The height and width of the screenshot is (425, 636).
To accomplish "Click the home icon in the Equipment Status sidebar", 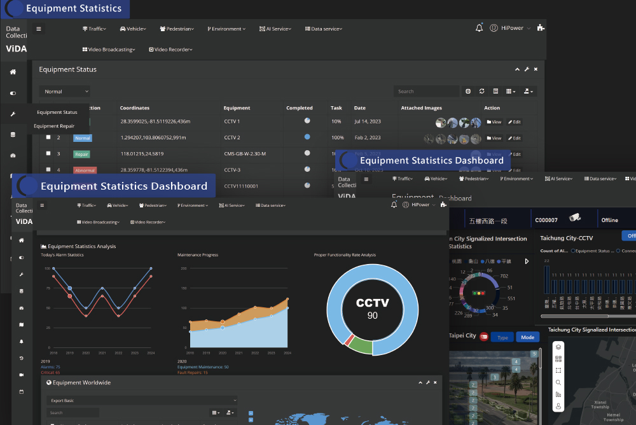I will point(13,72).
